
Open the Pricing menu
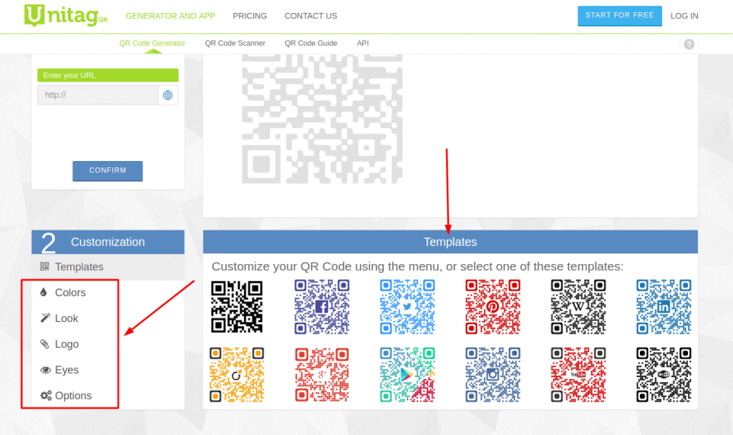[x=249, y=16]
